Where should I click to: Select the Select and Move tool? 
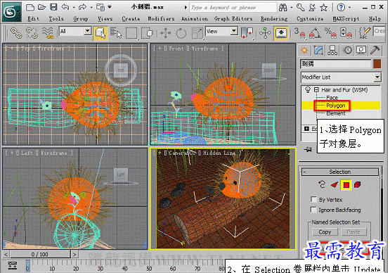click(x=166, y=33)
